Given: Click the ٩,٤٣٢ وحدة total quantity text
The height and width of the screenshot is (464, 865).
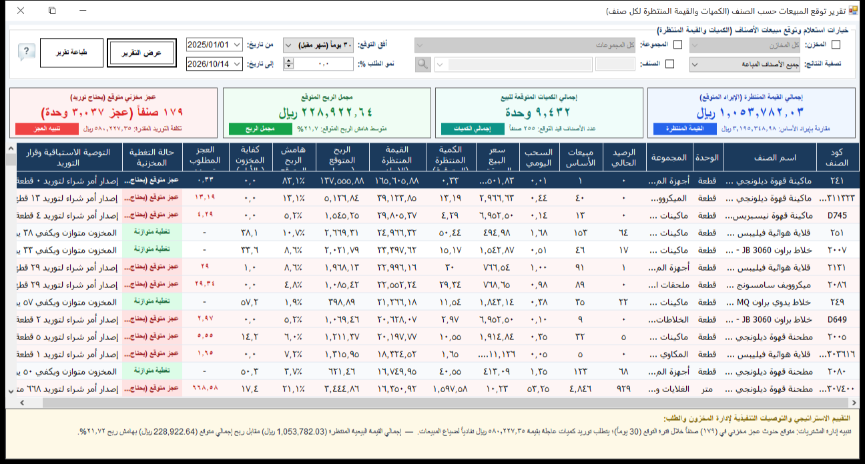Looking at the screenshot, I should 539,112.
